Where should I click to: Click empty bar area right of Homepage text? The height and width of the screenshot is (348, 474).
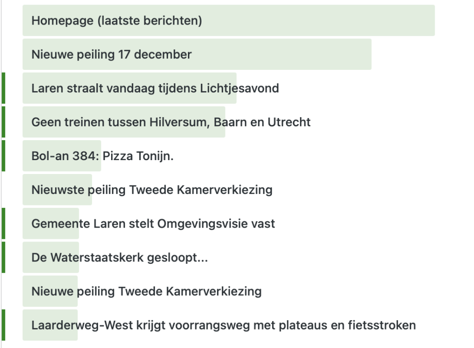coord(319,21)
